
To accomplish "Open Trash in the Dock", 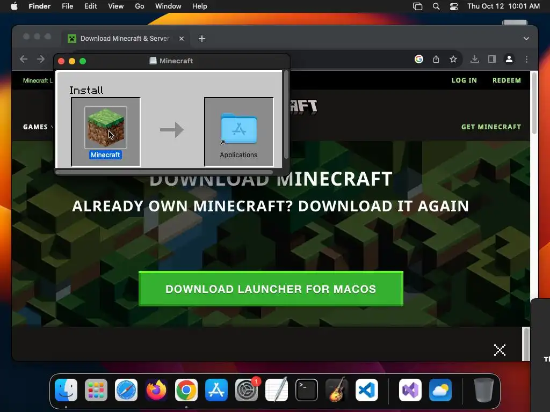I will 484,390.
